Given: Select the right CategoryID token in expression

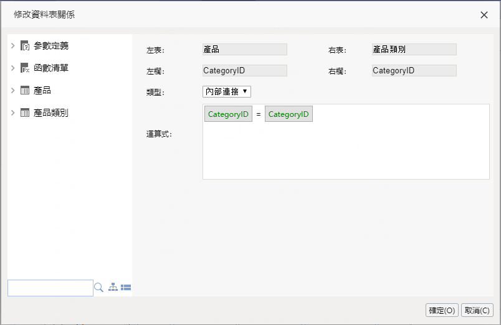Looking at the screenshot, I should pyautogui.click(x=289, y=114).
